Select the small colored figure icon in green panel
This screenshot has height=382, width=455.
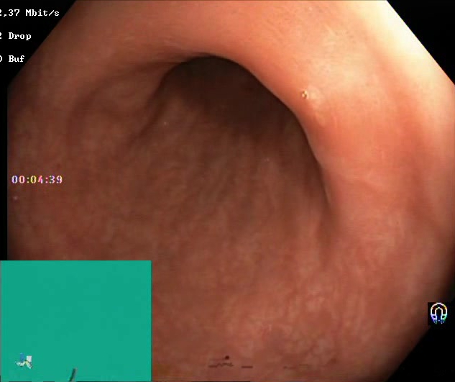pyautogui.click(x=24, y=361)
